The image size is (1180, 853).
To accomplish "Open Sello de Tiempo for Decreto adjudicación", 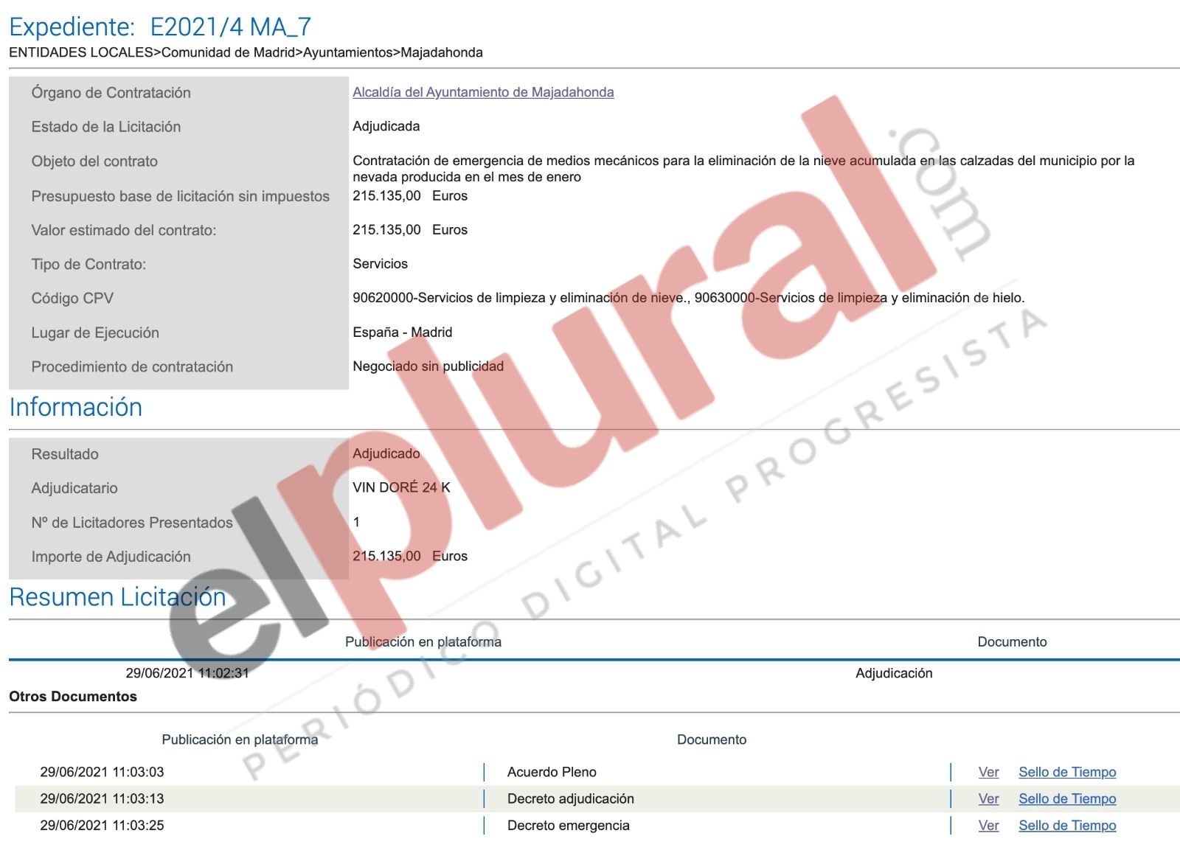I will pyautogui.click(x=1067, y=798).
